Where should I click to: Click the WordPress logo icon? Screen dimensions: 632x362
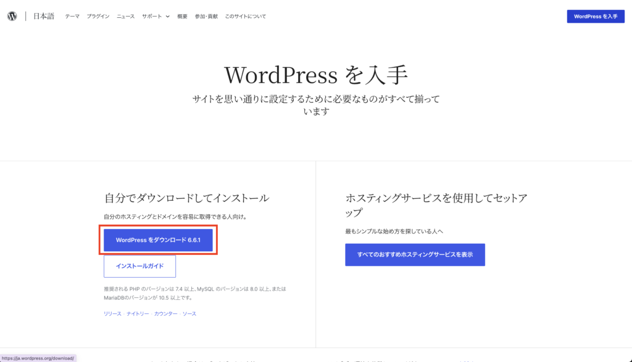(12, 16)
